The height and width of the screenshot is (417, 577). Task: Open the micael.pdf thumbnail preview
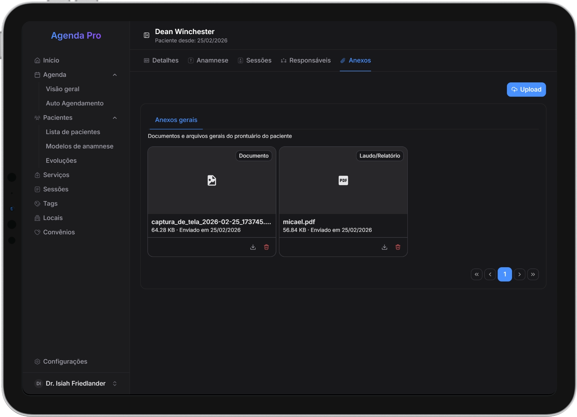pos(343,181)
